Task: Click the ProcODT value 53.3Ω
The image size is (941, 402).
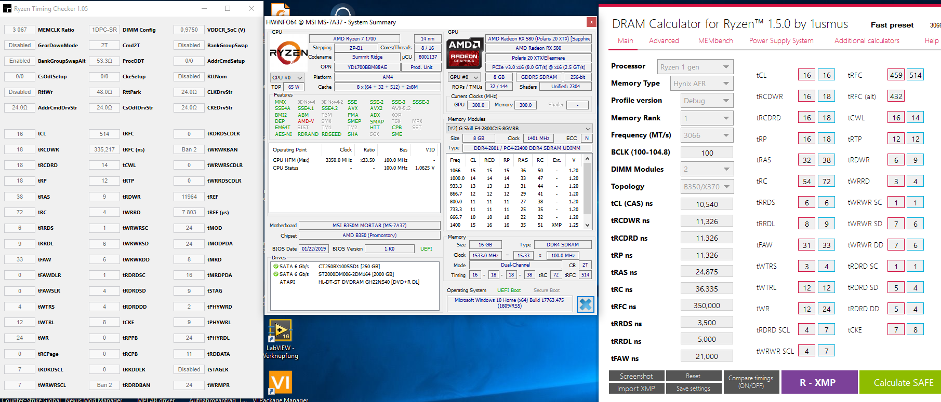Action: [x=104, y=61]
